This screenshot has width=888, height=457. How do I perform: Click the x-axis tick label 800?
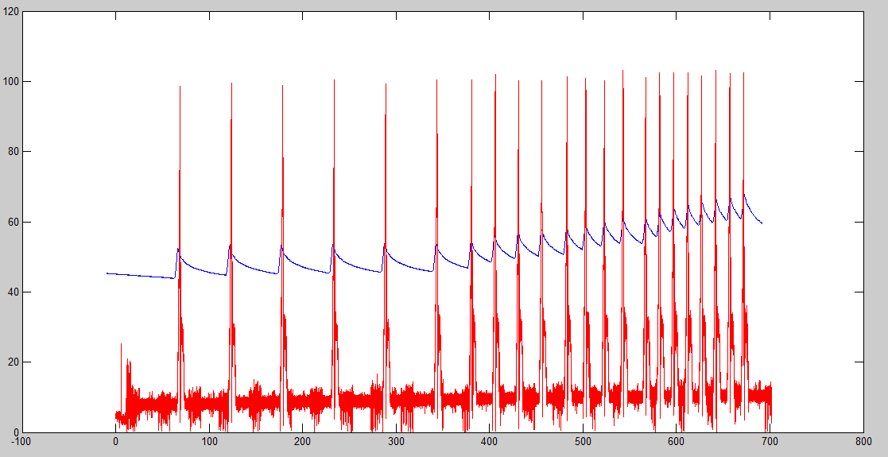point(863,441)
